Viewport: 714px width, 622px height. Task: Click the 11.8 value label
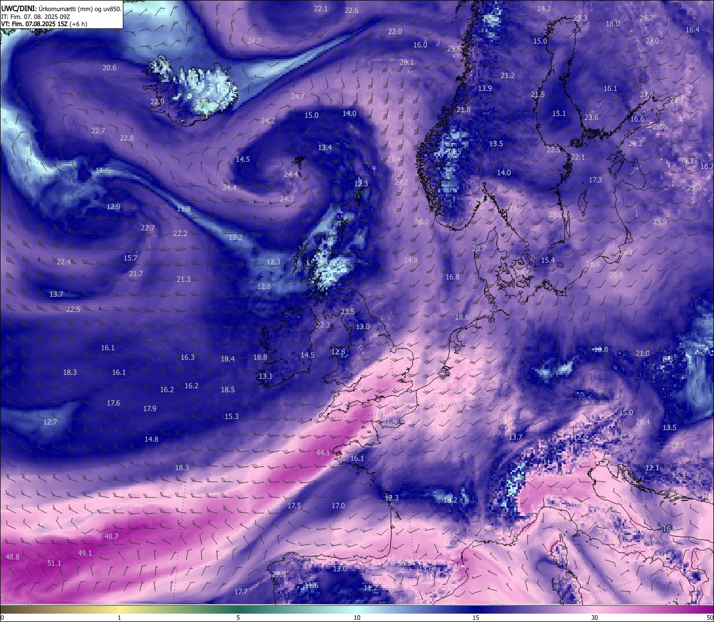pos(184,209)
